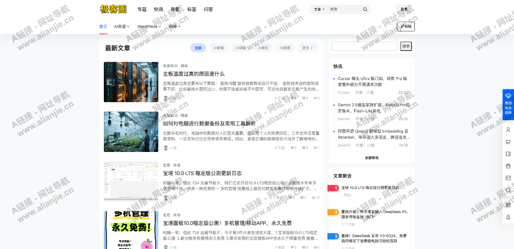Filter articles by AI资源 pill

coord(285,48)
